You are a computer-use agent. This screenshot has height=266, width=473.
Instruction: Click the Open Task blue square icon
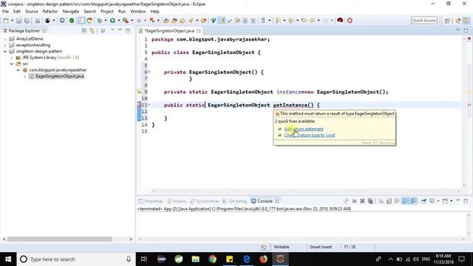coord(62,21)
